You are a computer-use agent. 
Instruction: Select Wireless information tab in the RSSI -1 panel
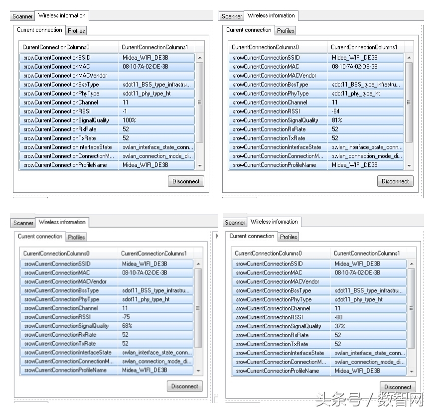(62, 15)
